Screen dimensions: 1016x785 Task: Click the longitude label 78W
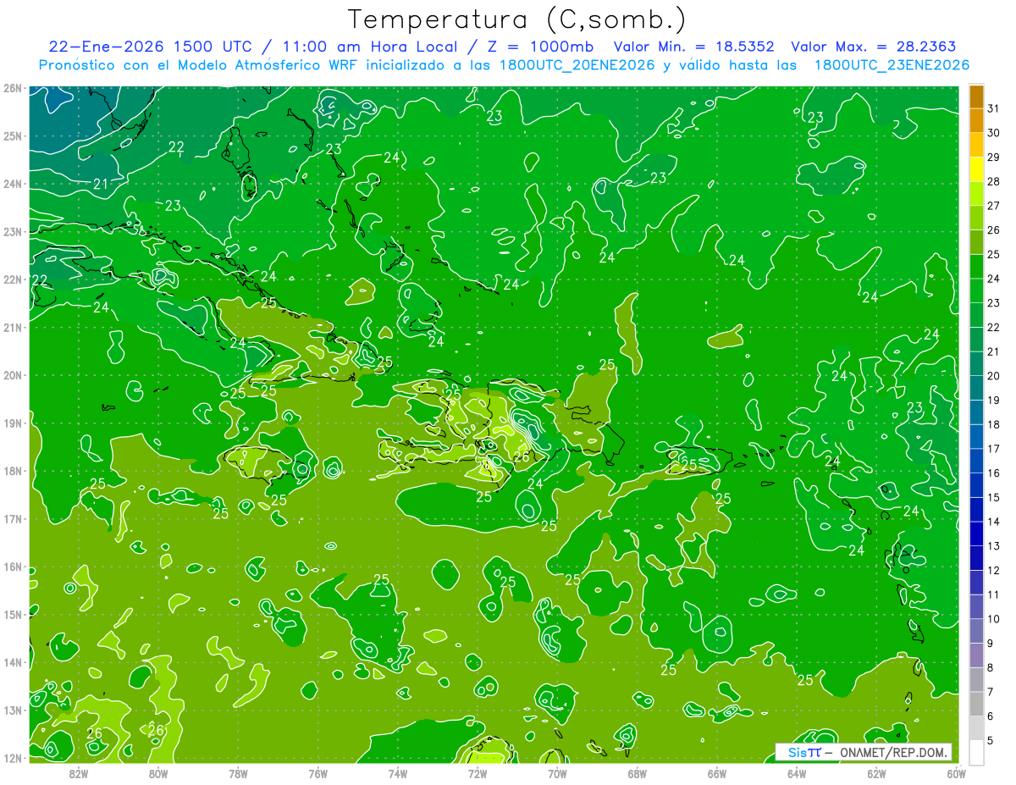coord(238,773)
